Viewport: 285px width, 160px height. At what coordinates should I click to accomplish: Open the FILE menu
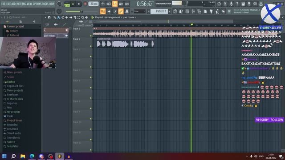point(3,4)
